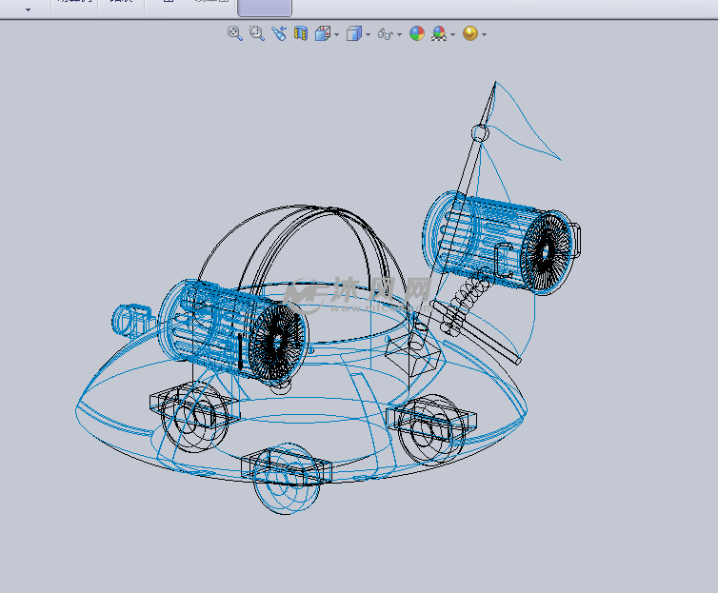Click the Zoom to Fit magnifier icon

pyautogui.click(x=234, y=33)
